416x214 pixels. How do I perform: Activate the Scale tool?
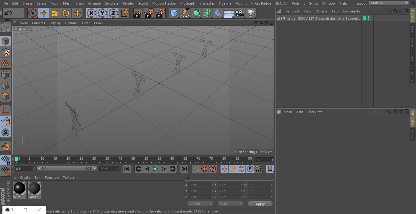55,13
